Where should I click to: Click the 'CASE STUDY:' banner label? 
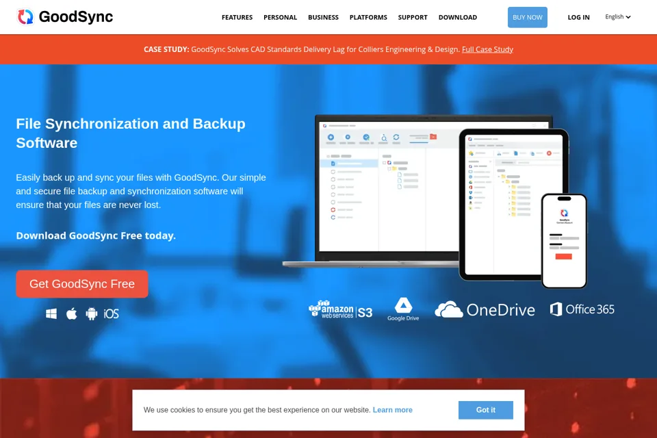166,49
